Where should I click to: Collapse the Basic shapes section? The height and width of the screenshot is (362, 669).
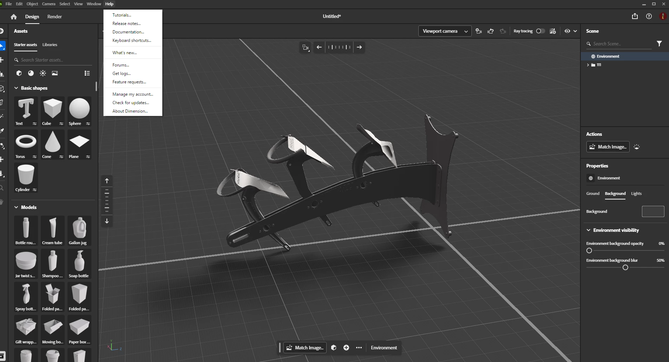[16, 88]
